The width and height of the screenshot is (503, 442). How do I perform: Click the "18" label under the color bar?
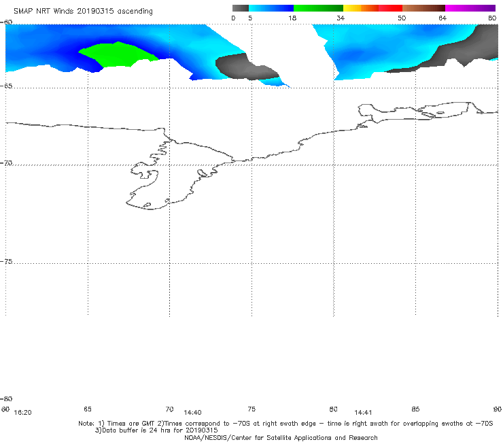click(x=292, y=18)
